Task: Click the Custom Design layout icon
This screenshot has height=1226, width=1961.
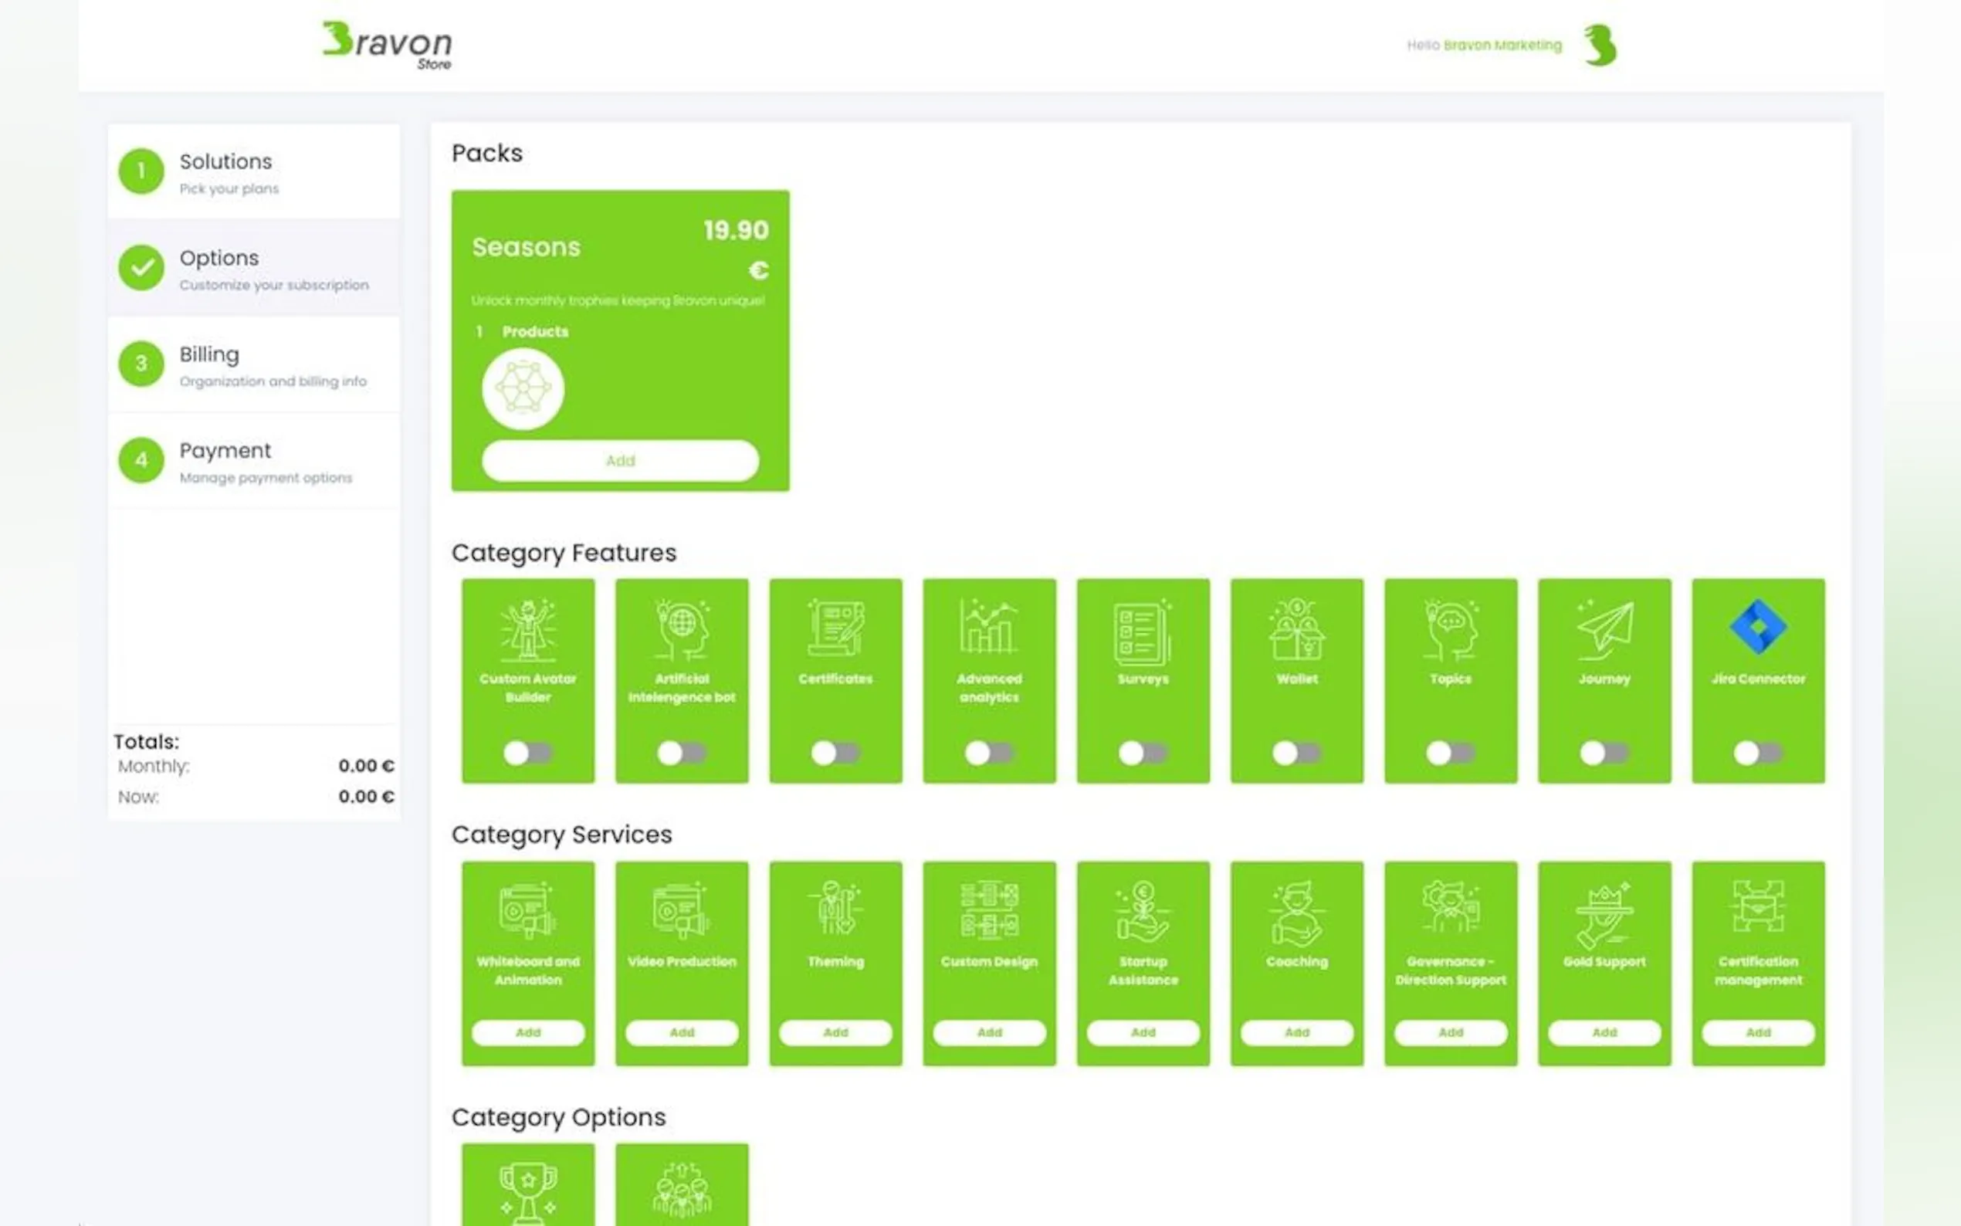Action: pyautogui.click(x=989, y=910)
